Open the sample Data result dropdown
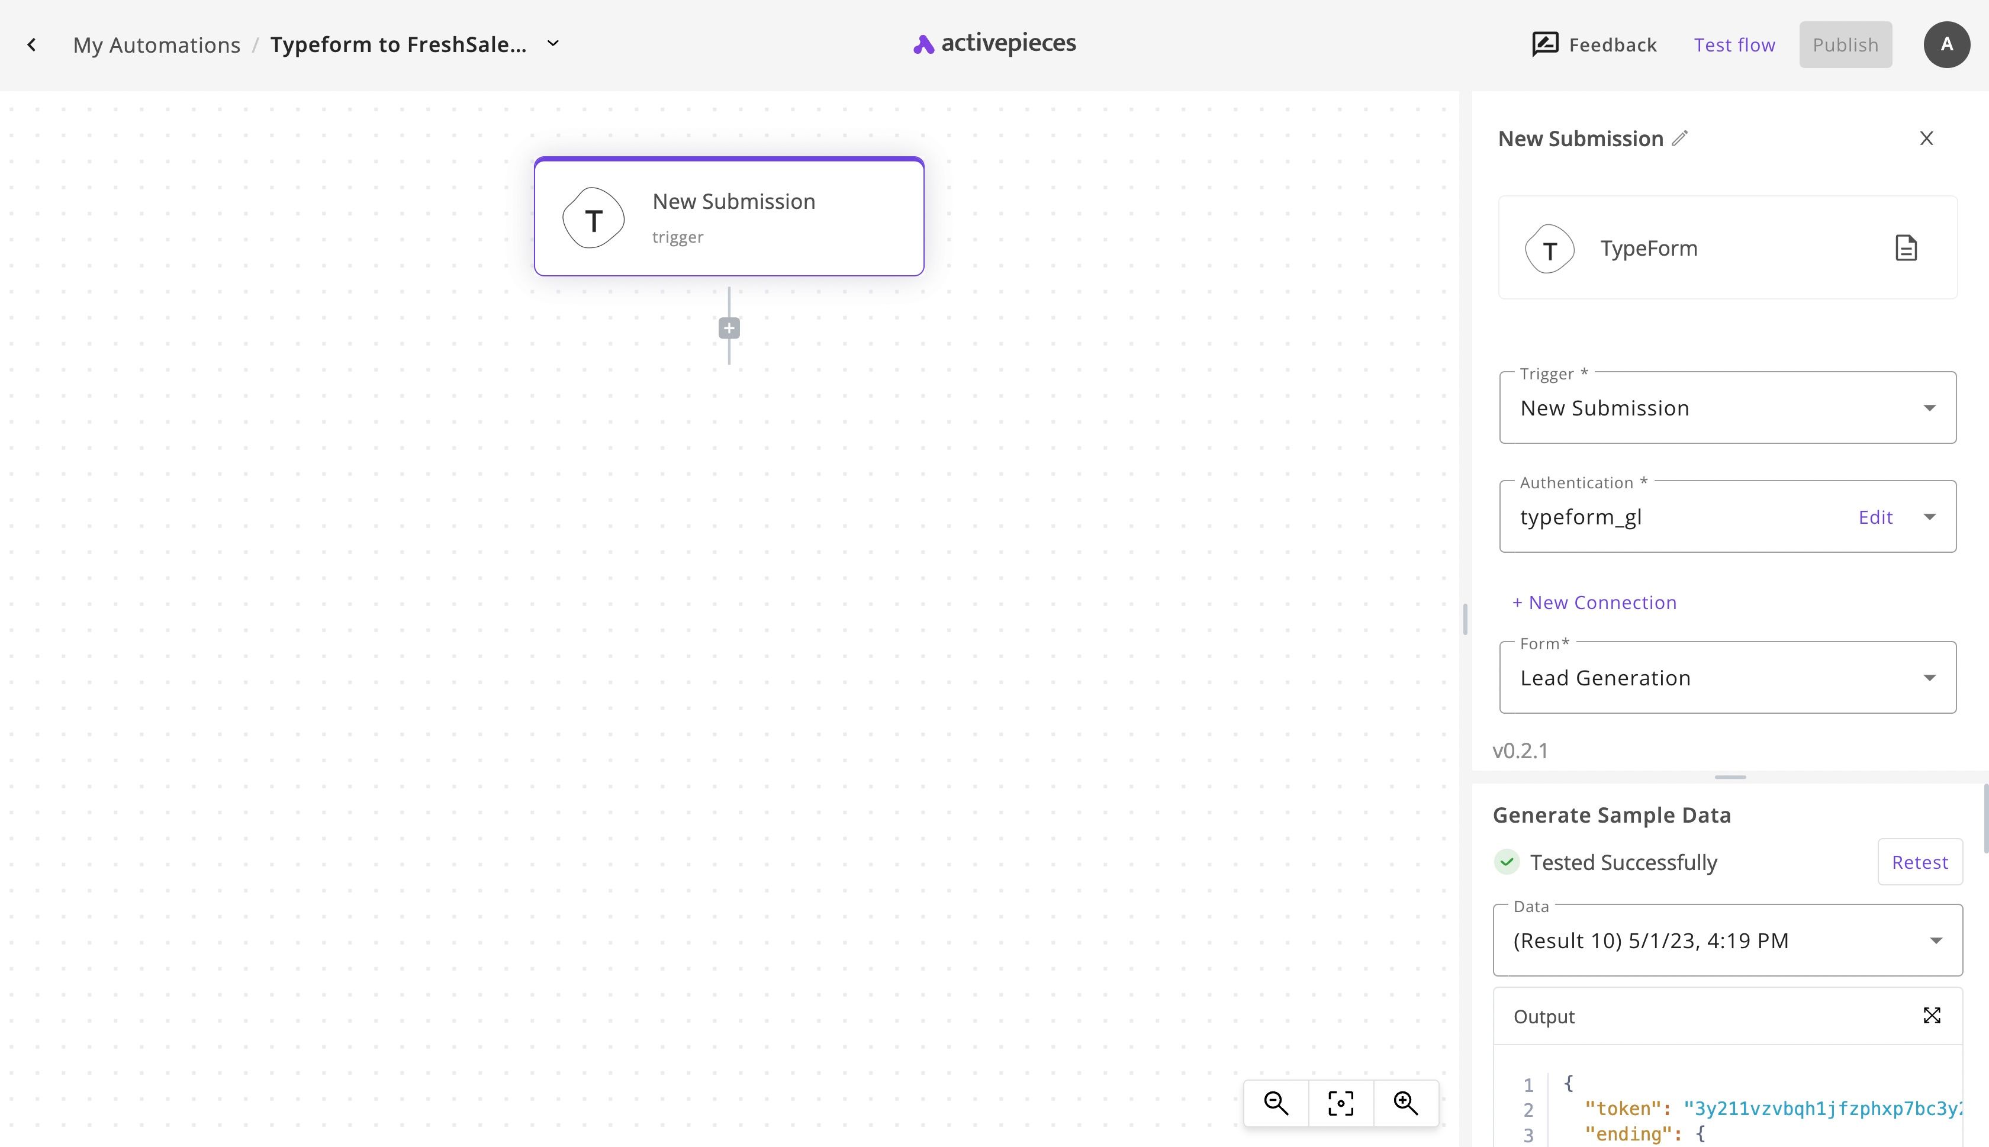The image size is (1989, 1147). click(x=1727, y=940)
